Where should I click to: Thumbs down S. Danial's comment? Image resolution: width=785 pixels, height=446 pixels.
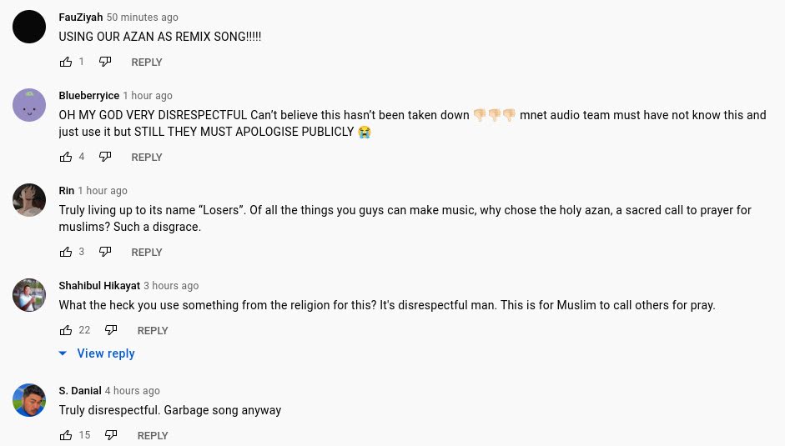pos(111,435)
